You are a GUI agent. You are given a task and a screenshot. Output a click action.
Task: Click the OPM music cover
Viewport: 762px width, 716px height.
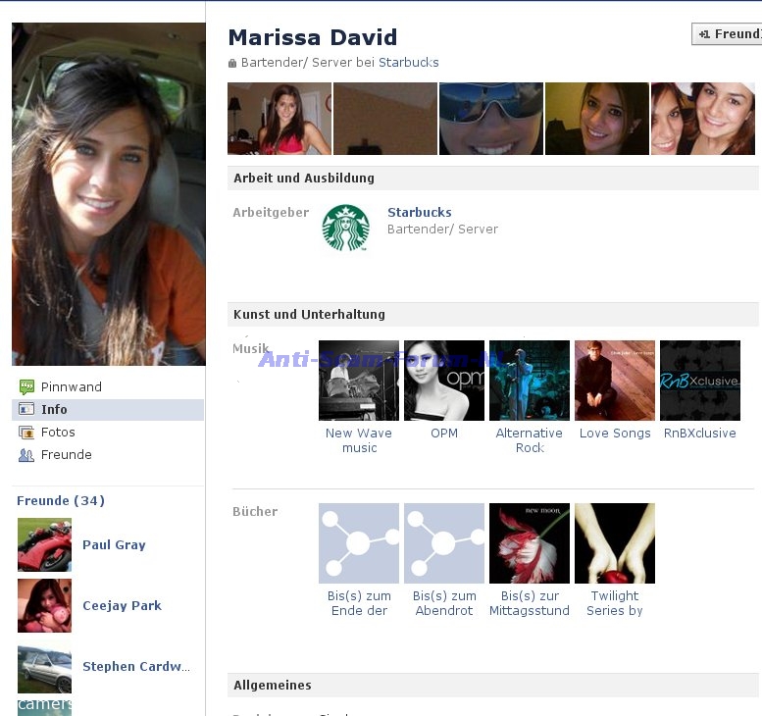click(443, 381)
